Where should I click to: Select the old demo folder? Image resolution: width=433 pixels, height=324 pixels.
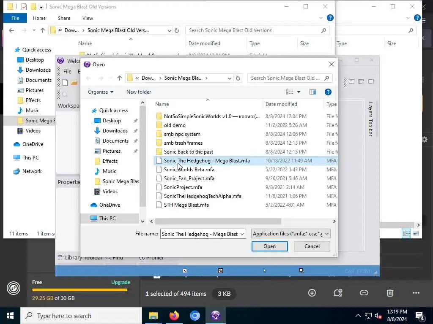pos(175,125)
